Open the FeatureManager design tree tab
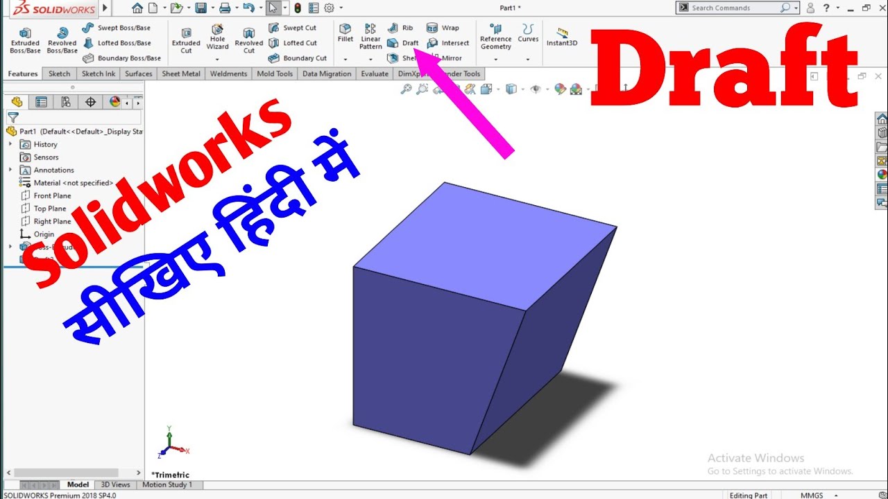This screenshot has width=888, height=499. [17, 102]
